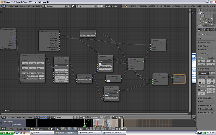
Task: Choose Object shader data icon in node header
Action: point(45,117)
